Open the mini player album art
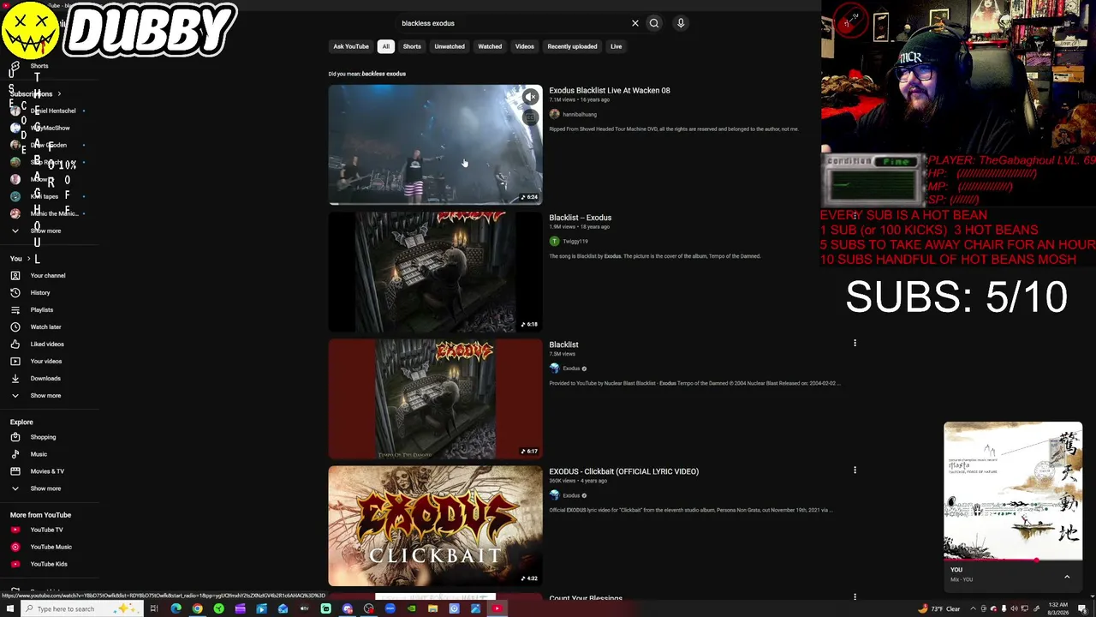The height and width of the screenshot is (617, 1096). [x=1013, y=490]
